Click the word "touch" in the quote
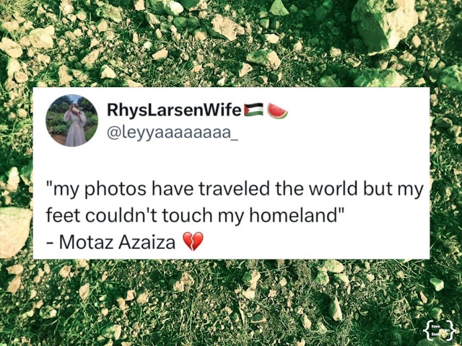 (x=187, y=215)
